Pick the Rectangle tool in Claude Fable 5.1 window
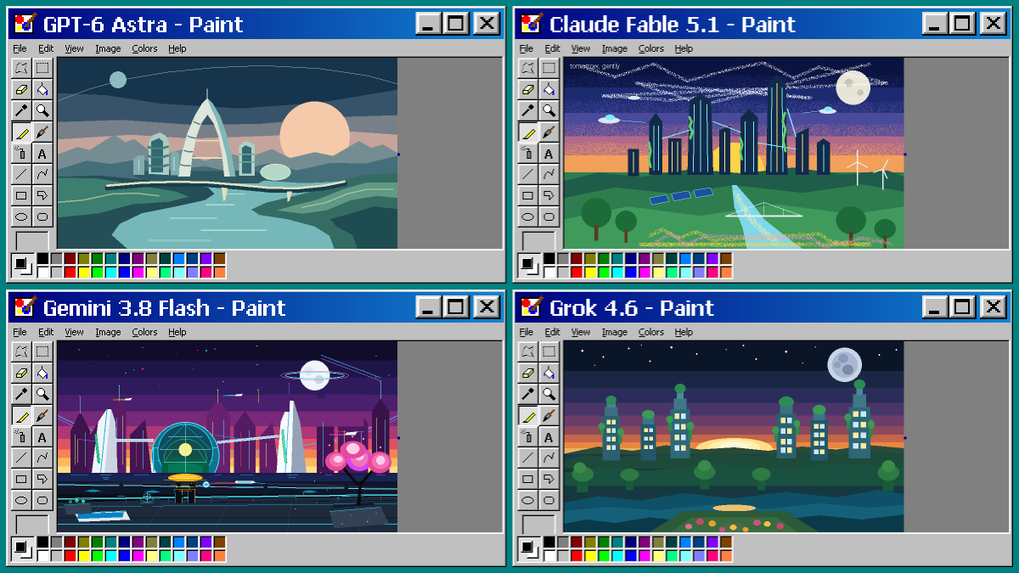The height and width of the screenshot is (573, 1019). pos(527,195)
